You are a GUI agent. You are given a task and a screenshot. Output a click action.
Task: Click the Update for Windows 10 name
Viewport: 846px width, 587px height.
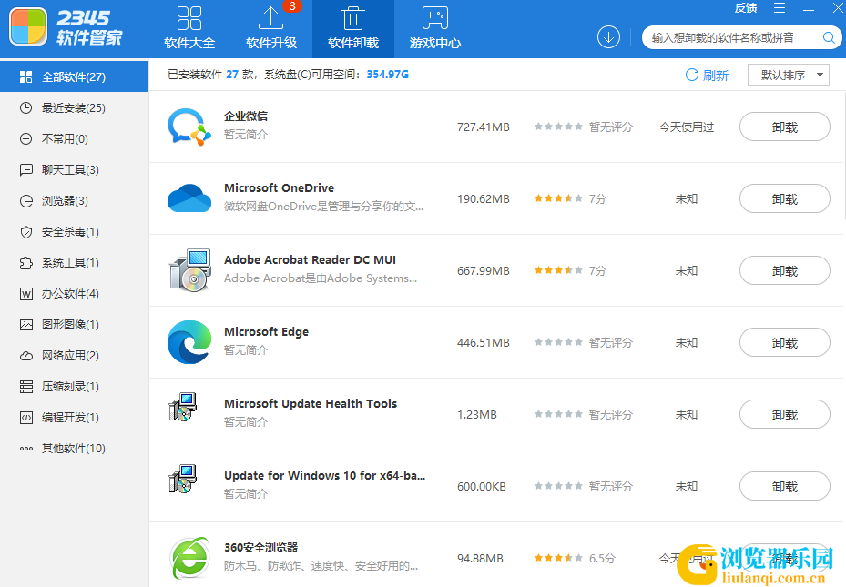coord(324,475)
